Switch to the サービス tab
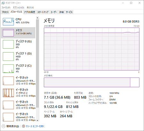 69,12
